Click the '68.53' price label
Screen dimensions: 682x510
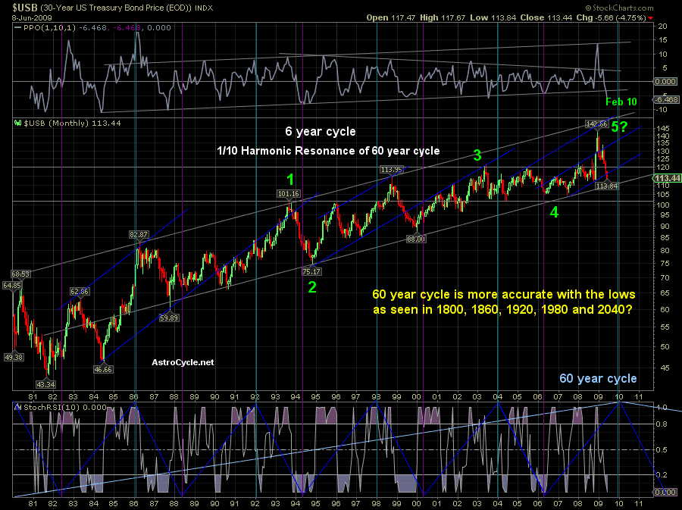(x=20, y=274)
